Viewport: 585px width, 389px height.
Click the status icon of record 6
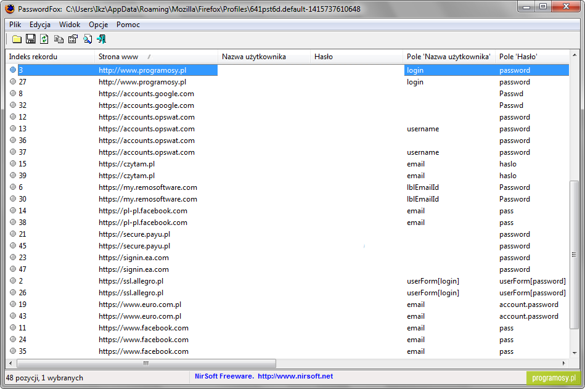(13, 187)
